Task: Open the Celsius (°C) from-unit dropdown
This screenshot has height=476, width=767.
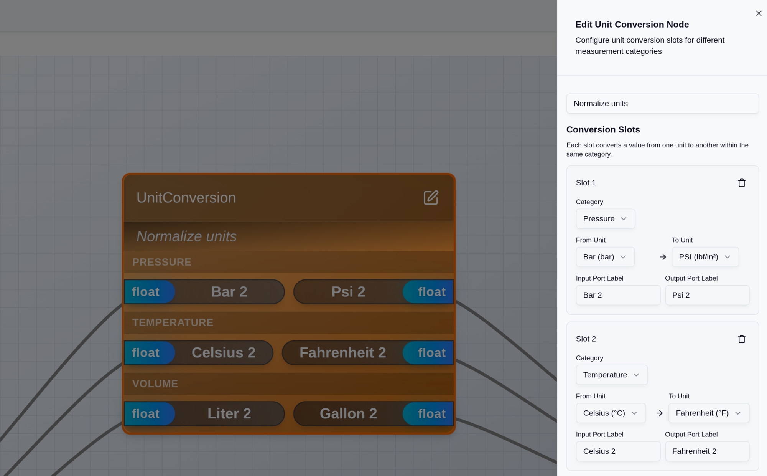Action: point(611,413)
